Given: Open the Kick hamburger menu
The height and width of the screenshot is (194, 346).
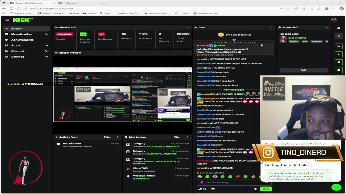Looking at the screenshot, I should [7, 20].
